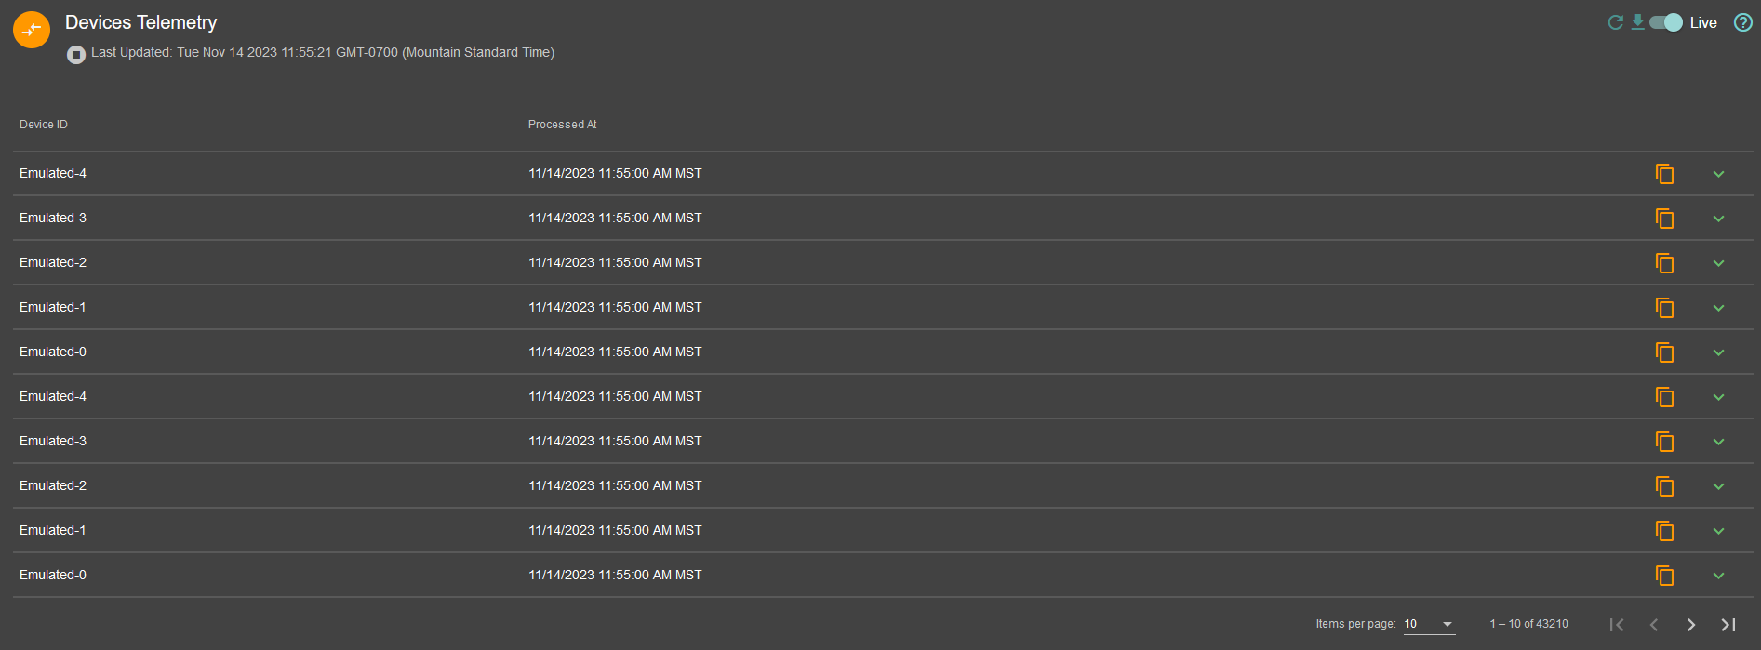Screen dimensions: 1761x650
Task: Expand the first Emulated-3 row details
Action: (x=1718, y=219)
